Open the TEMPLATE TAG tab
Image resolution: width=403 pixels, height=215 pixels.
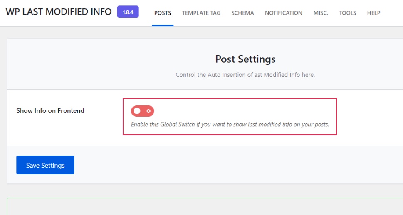coord(201,13)
